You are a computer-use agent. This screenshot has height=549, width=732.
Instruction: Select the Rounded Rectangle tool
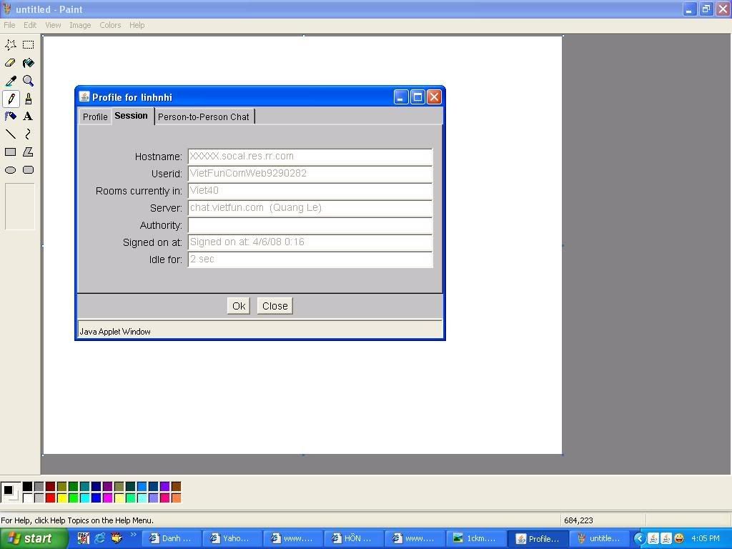point(29,170)
